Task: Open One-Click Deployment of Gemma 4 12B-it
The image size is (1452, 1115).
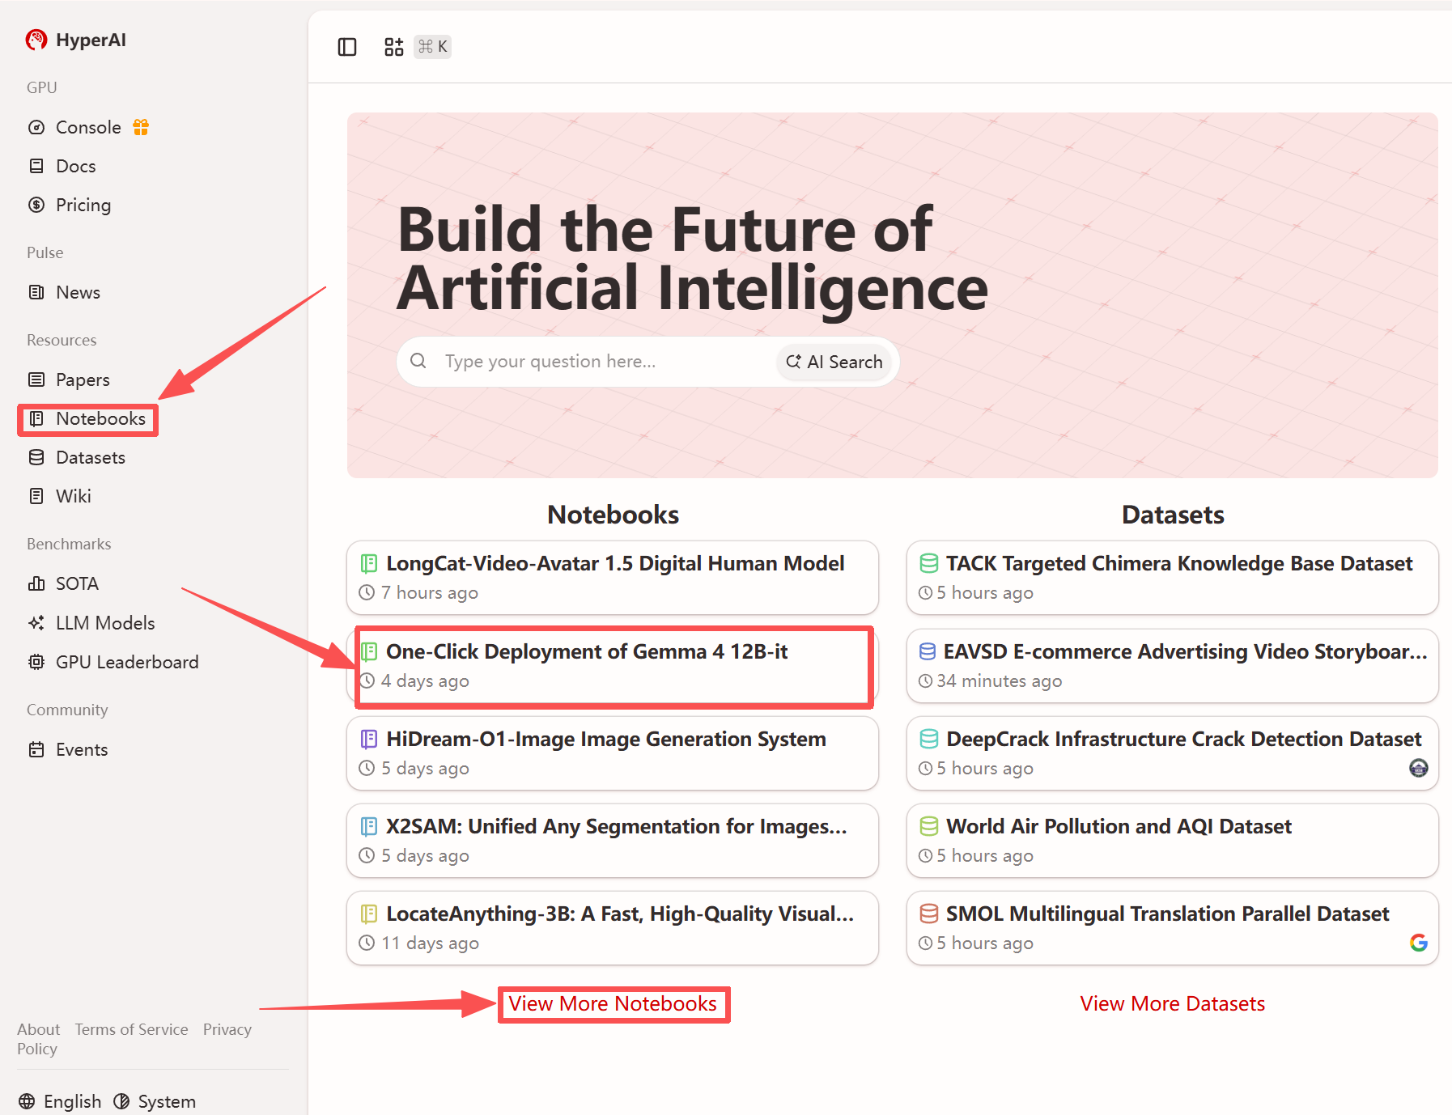Action: [613, 666]
